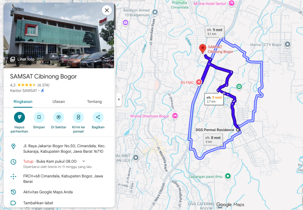This screenshot has width=303, height=210.
Task: Switch to the Ulasan tab
Action: pyautogui.click(x=59, y=102)
